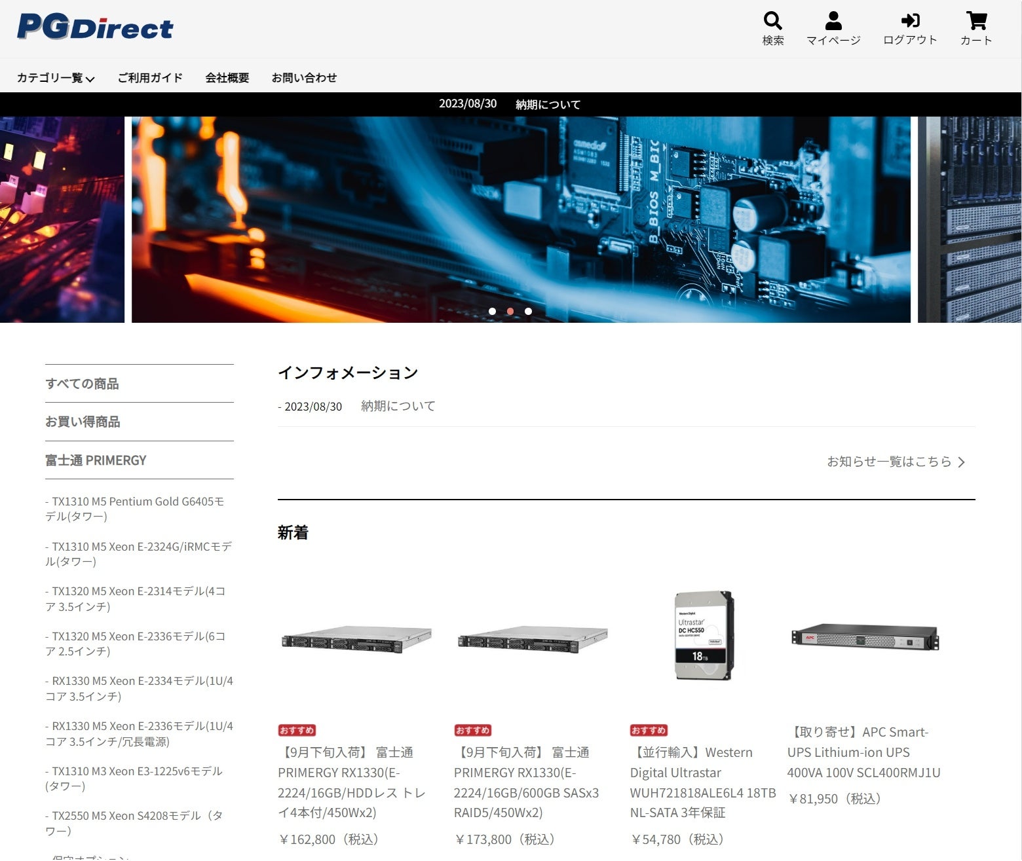1022x861 pixels.
Task: Open RX1330 600GB SASx3 server image
Action: pos(533,638)
